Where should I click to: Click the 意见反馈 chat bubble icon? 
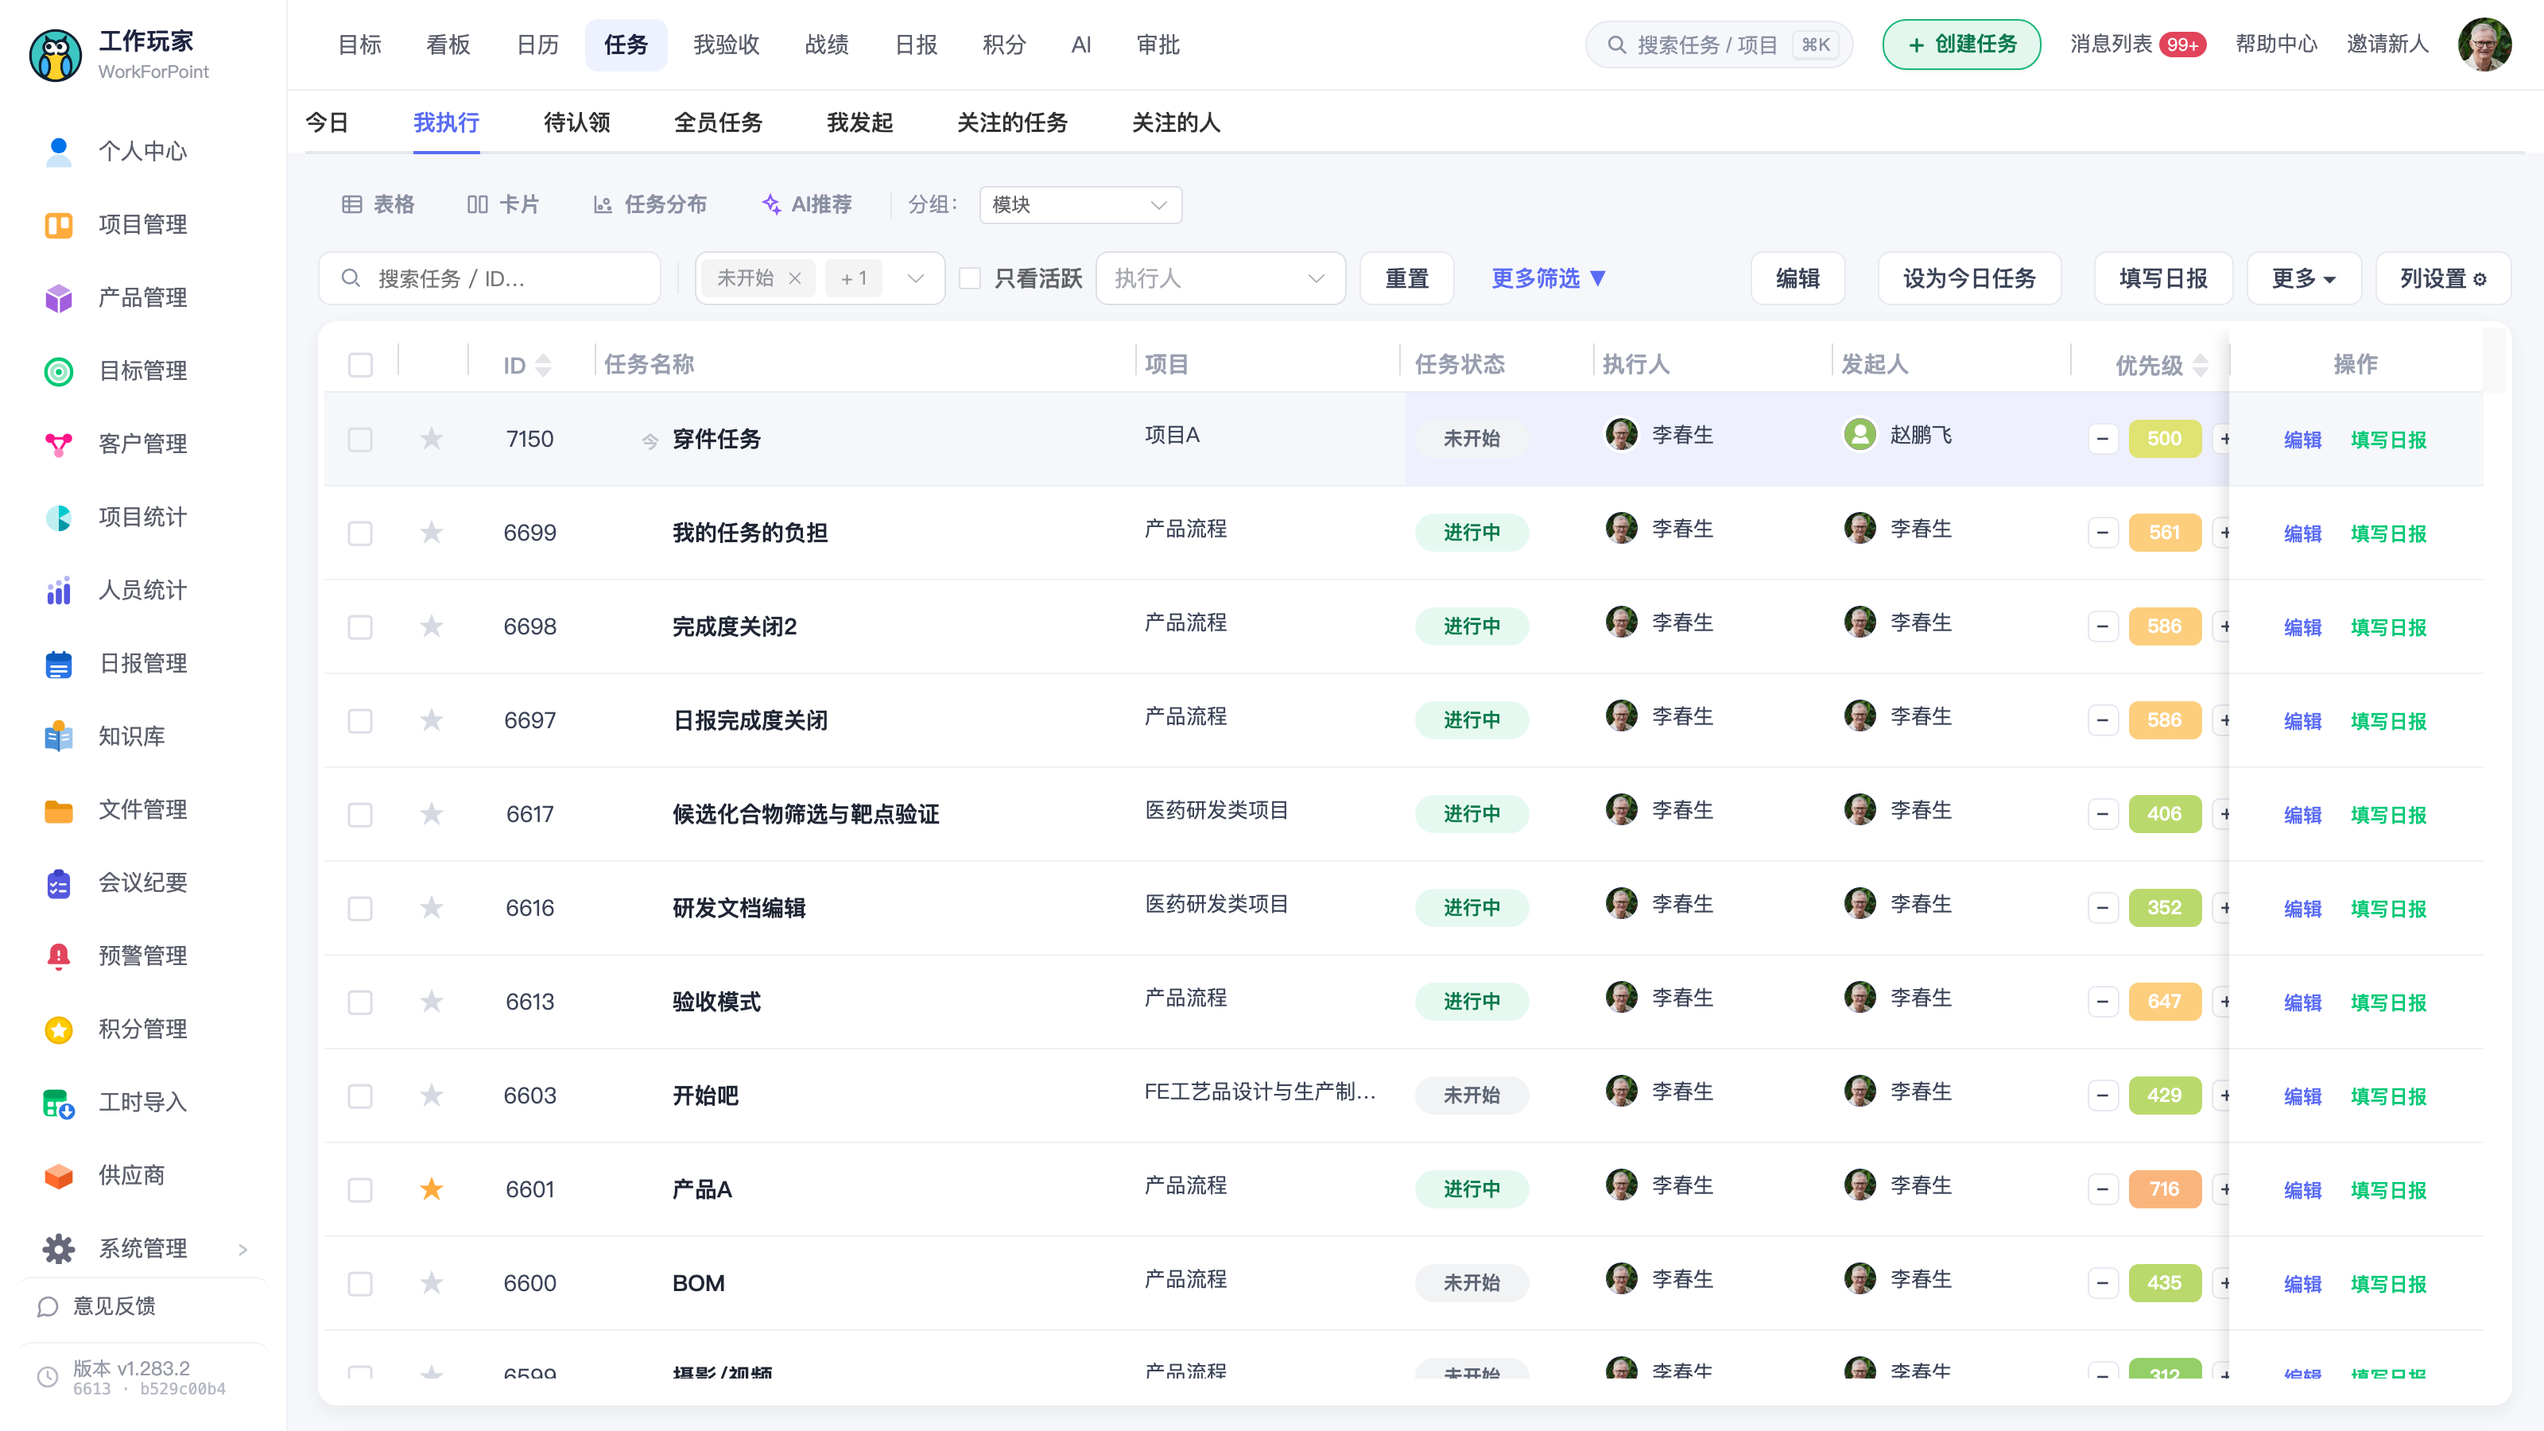48,1305
